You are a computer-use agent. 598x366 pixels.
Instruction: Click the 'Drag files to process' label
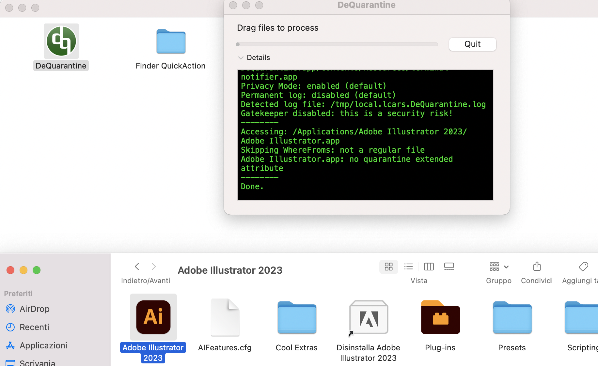[x=277, y=28]
